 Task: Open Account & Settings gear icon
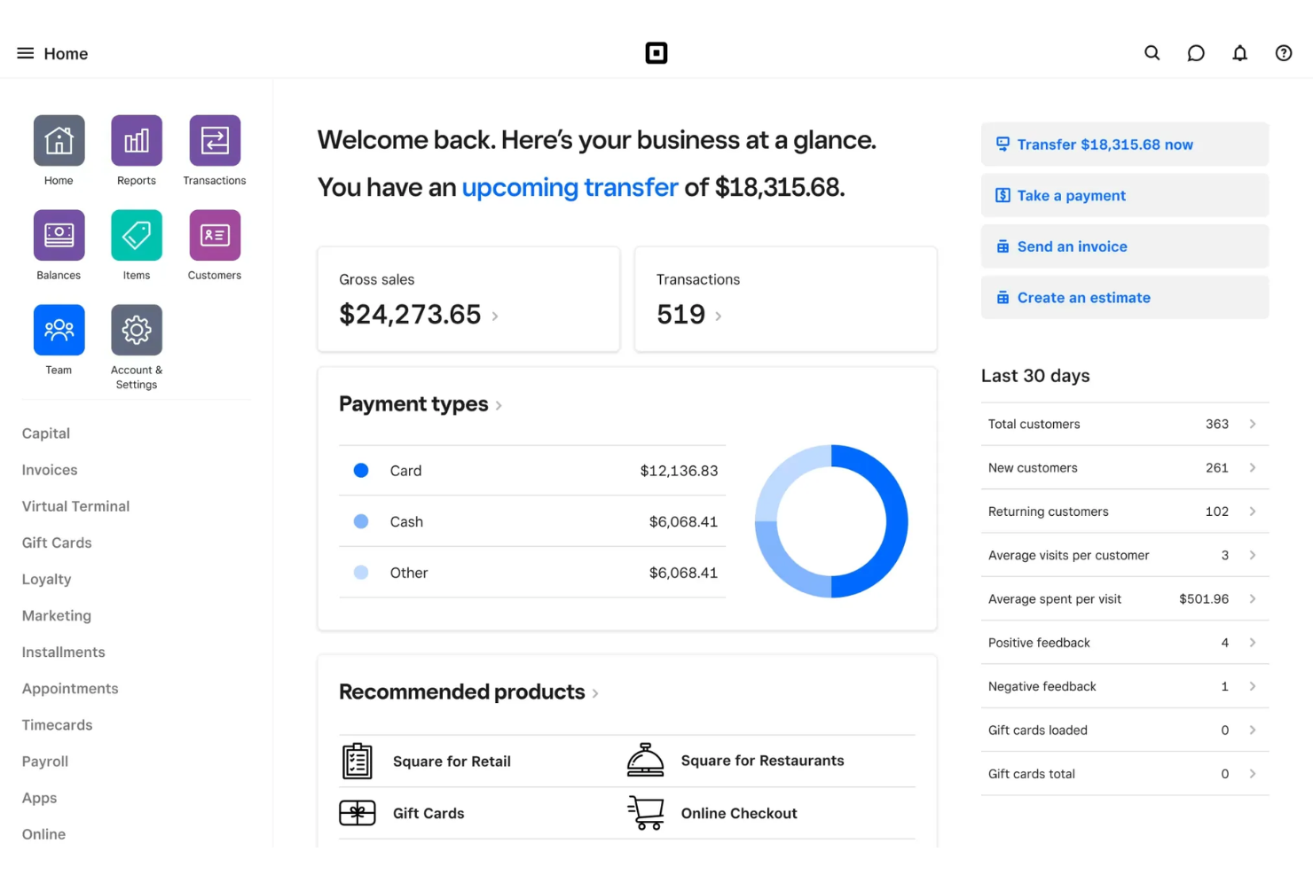pos(136,329)
